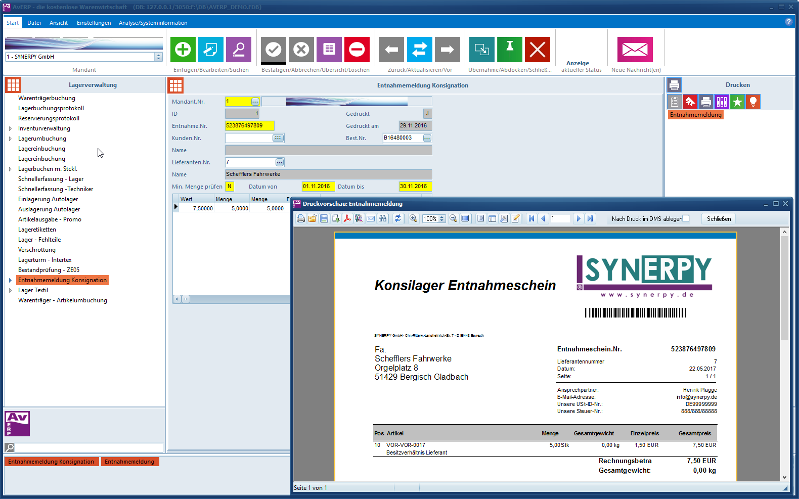The width and height of the screenshot is (799, 499).
Task: Toggle the Min. Menge prüfen box
Action: [x=230, y=187]
